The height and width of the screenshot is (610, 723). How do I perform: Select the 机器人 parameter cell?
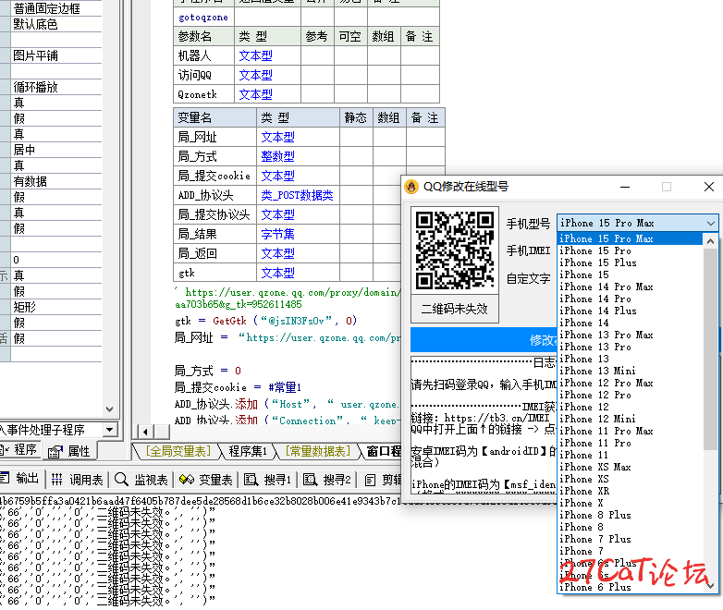click(x=203, y=55)
